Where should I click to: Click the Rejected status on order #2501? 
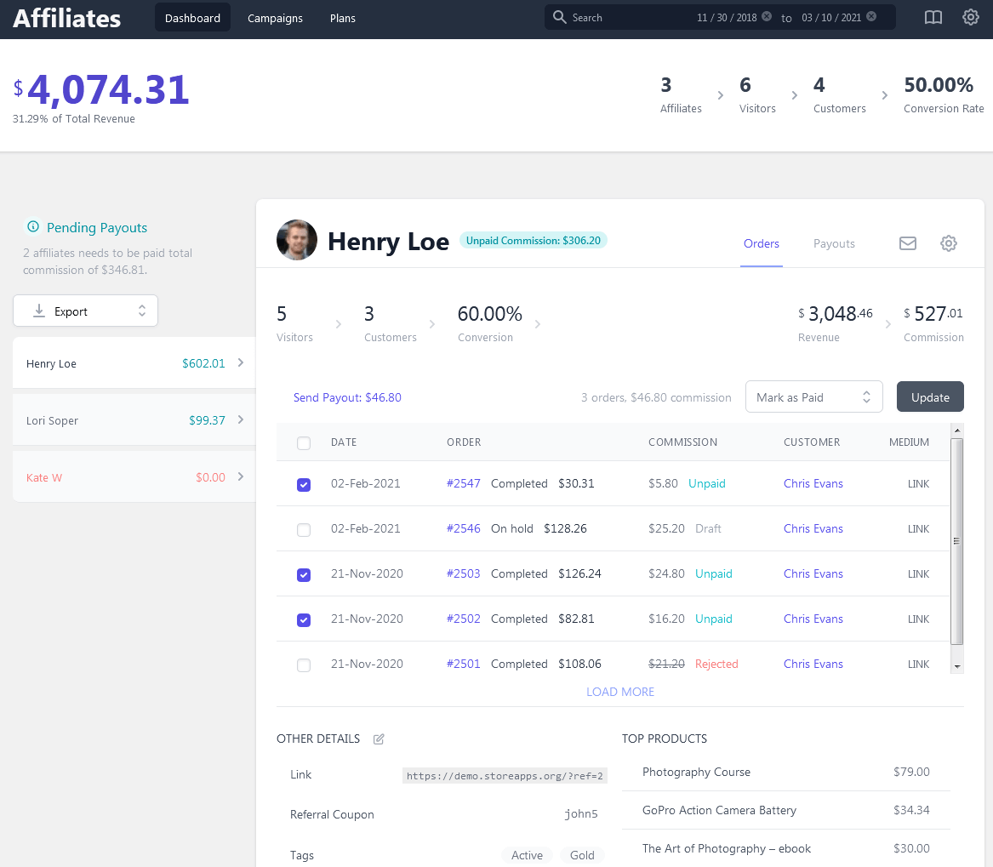click(x=716, y=664)
